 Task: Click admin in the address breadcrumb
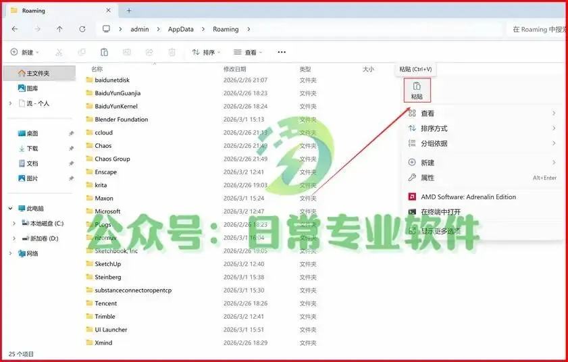tap(139, 29)
